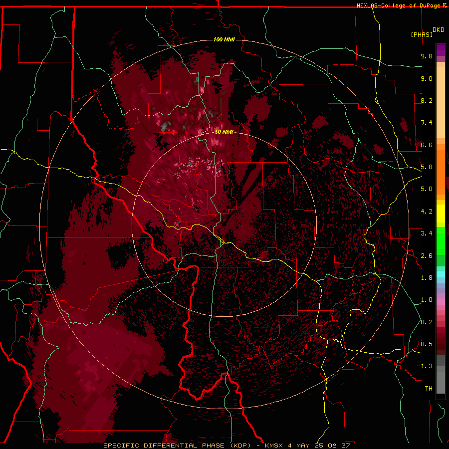Click the 9.8 value on the color scale

pyautogui.click(x=427, y=56)
